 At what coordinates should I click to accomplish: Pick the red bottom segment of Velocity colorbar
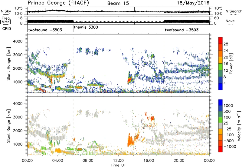tap(221, 149)
